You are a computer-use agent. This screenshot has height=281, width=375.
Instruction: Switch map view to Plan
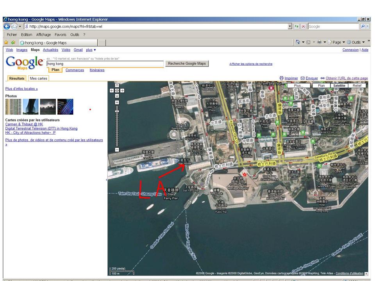point(321,85)
